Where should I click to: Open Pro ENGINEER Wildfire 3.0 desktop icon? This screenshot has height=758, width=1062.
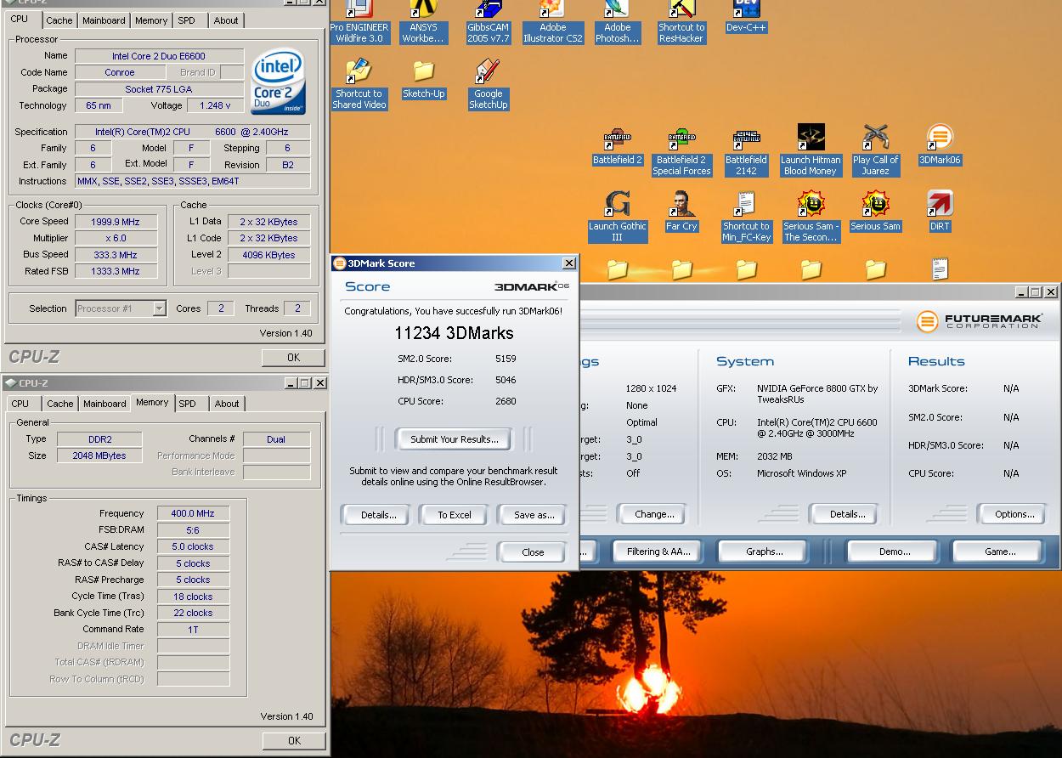[359, 22]
